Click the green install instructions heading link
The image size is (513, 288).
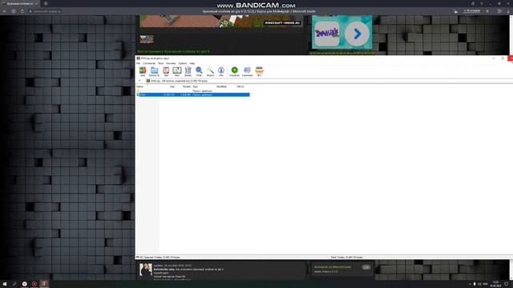tap(173, 51)
